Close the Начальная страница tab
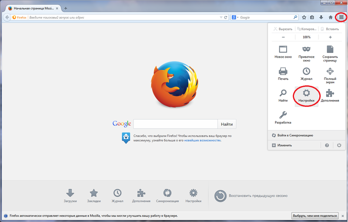Viewport: 348px width, 222px height. coord(57,8)
